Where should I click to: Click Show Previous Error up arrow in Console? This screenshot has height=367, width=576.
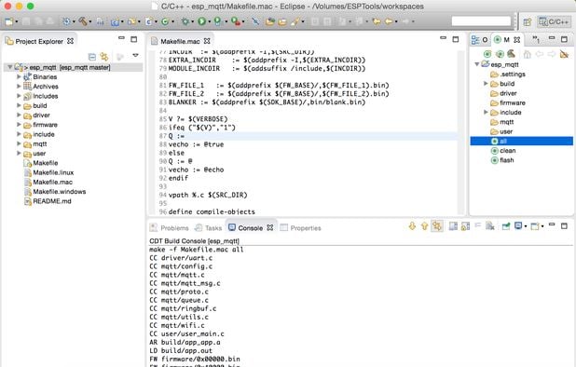(x=425, y=226)
